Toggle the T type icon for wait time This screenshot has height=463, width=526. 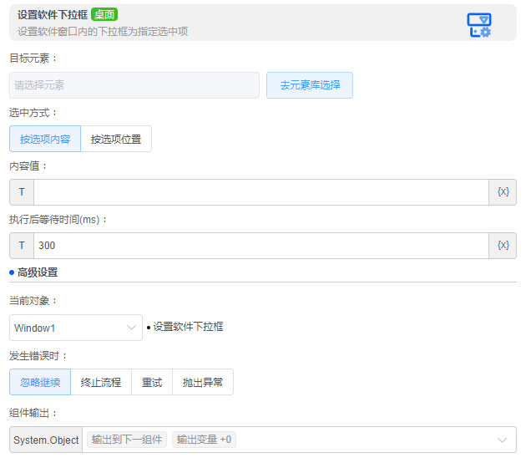(22, 246)
